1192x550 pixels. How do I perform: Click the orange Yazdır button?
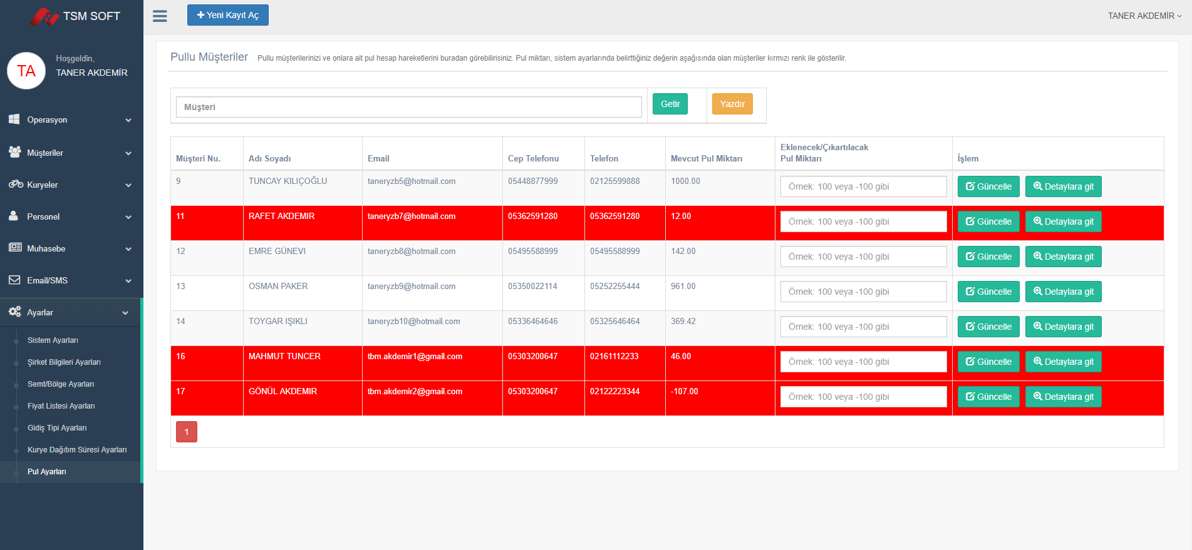click(x=732, y=104)
